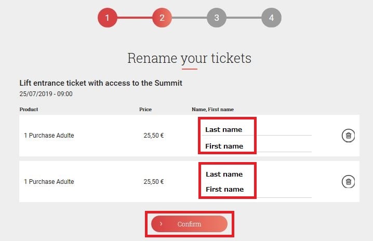Select Last name field of second ticket
The width and height of the screenshot is (373, 241).
[257, 175]
